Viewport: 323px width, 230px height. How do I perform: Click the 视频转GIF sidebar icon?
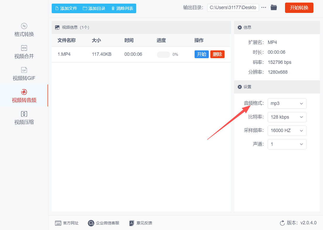[x=24, y=70]
